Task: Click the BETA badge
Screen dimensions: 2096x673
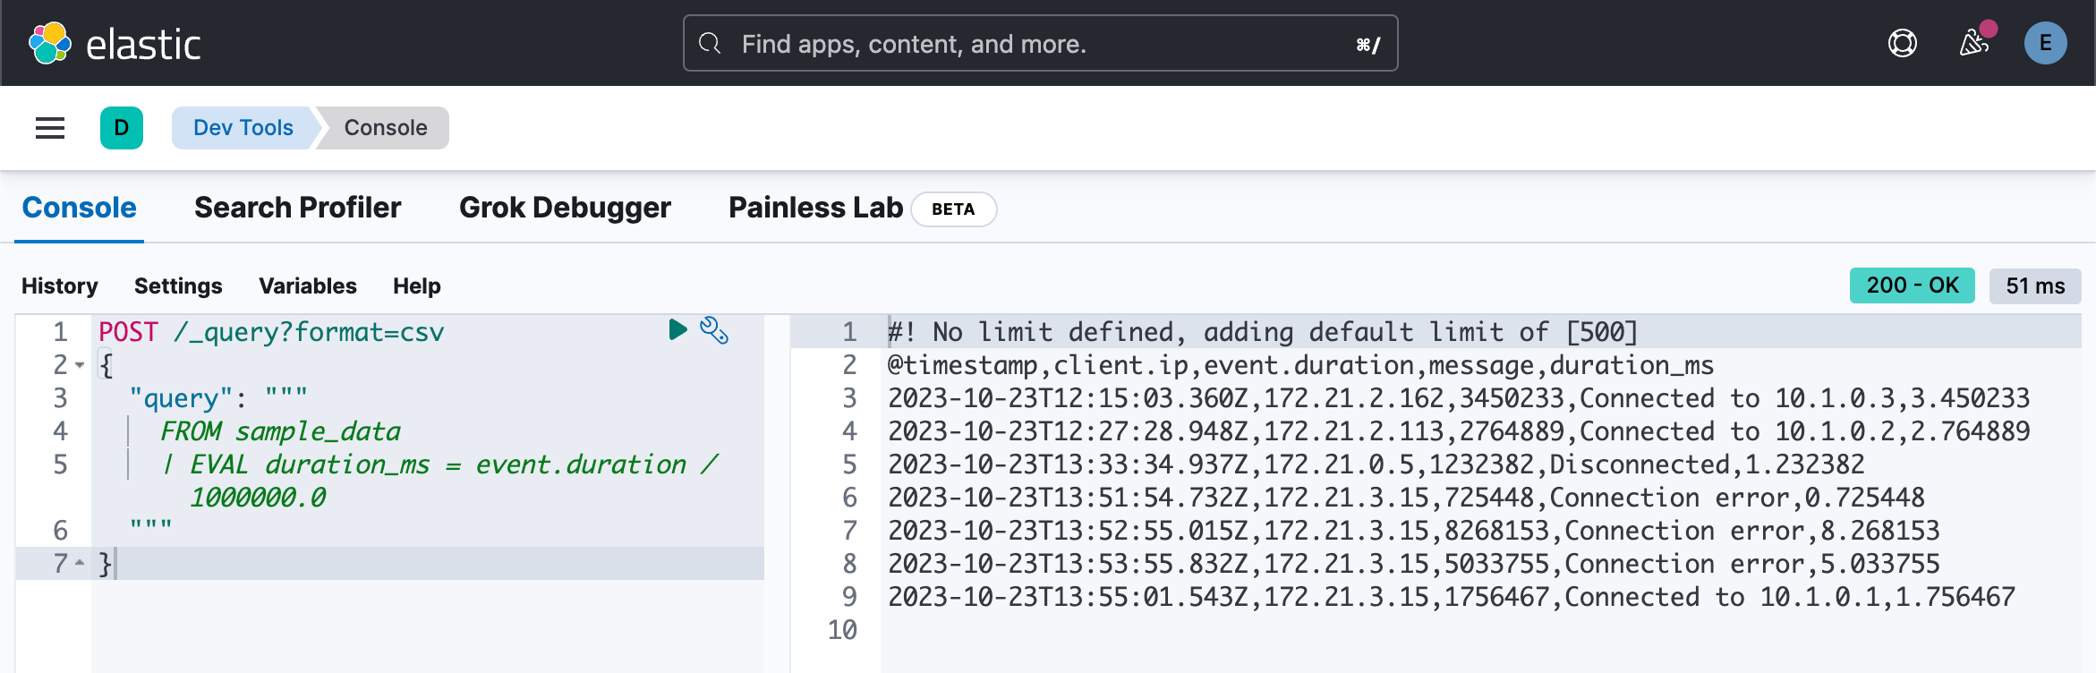Action: click(x=953, y=209)
